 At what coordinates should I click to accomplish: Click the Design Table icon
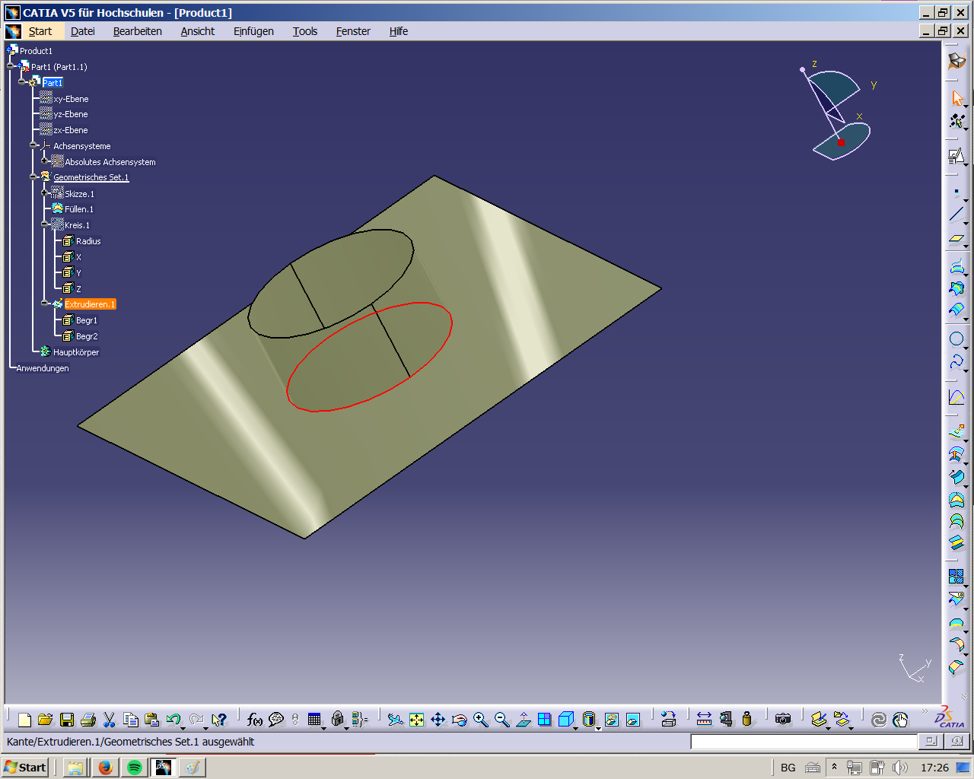point(315,720)
